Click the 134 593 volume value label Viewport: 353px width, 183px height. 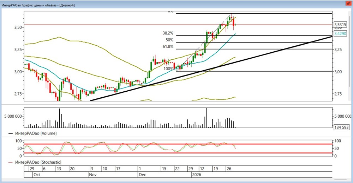point(341,127)
